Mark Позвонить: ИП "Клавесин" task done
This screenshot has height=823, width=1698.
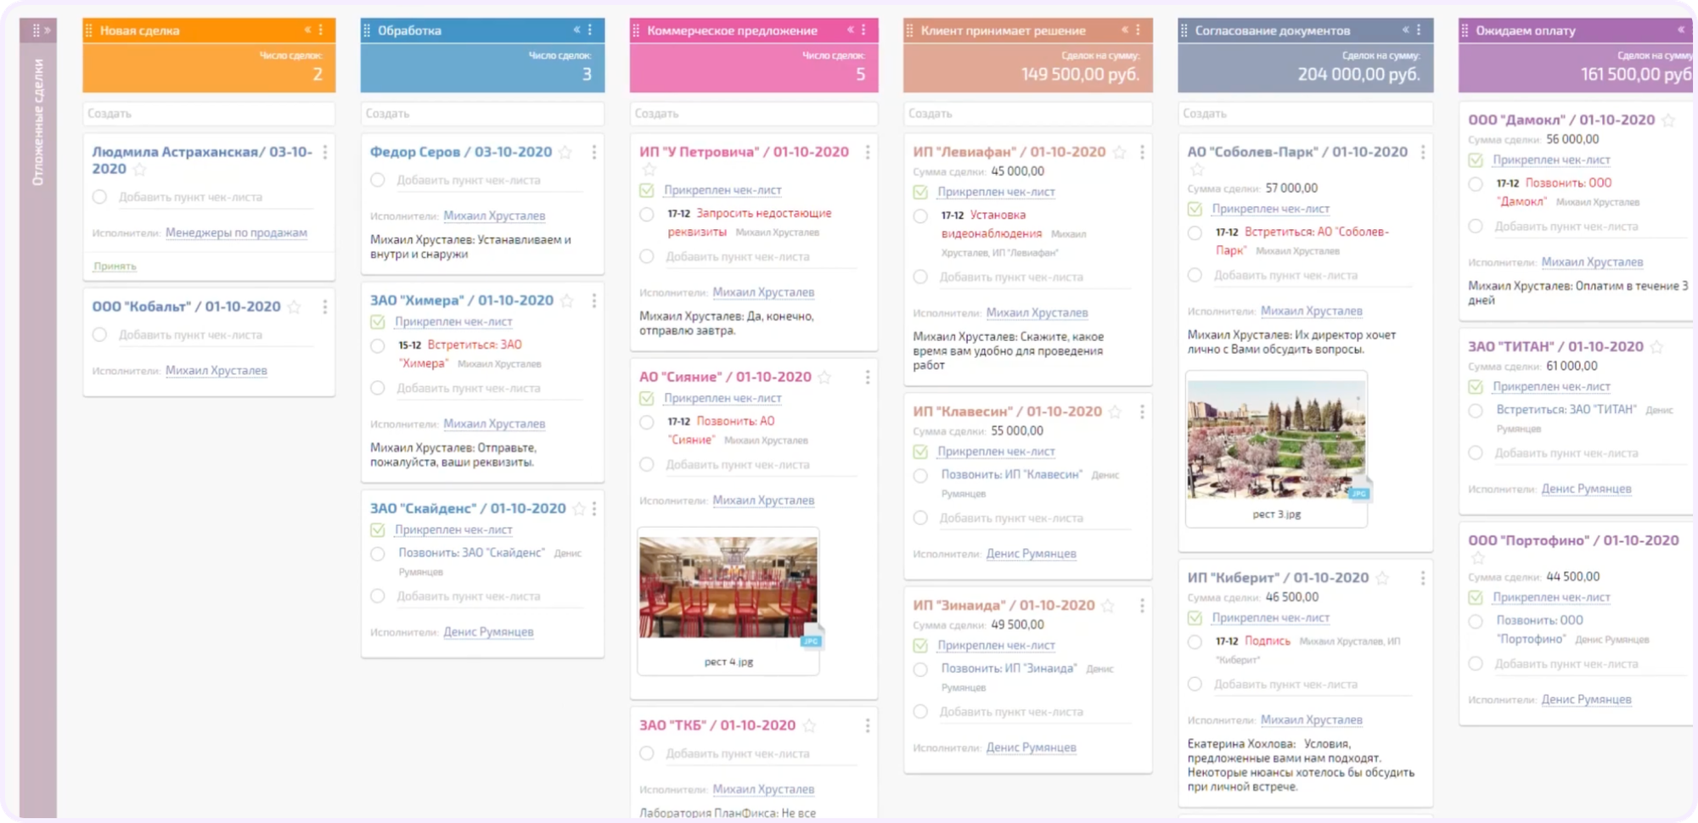pyautogui.click(x=920, y=476)
